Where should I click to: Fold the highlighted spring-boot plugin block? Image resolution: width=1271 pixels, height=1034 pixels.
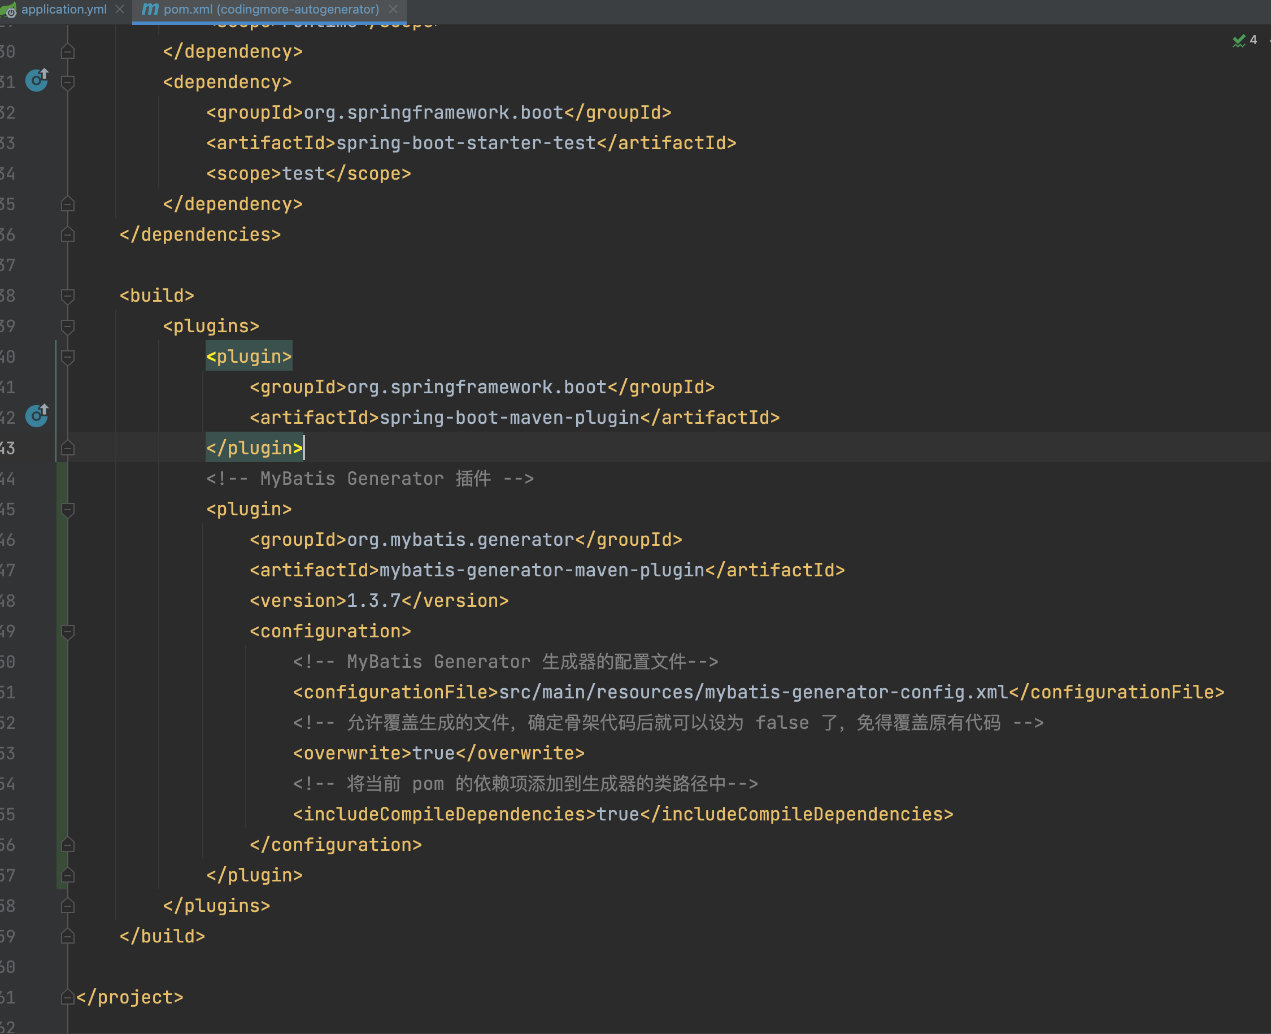pos(68,357)
